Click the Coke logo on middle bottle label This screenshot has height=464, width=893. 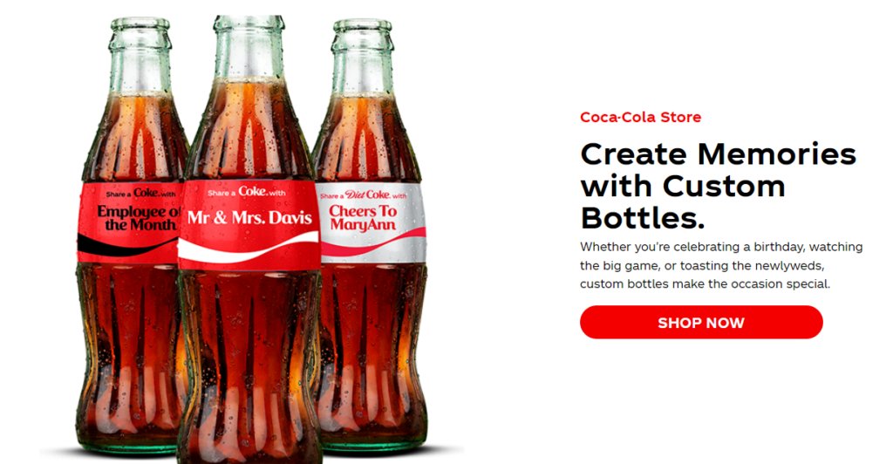(x=253, y=191)
